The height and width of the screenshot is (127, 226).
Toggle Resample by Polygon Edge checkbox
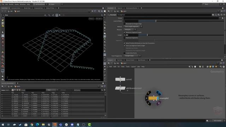pyautogui.click(x=124, y=24)
